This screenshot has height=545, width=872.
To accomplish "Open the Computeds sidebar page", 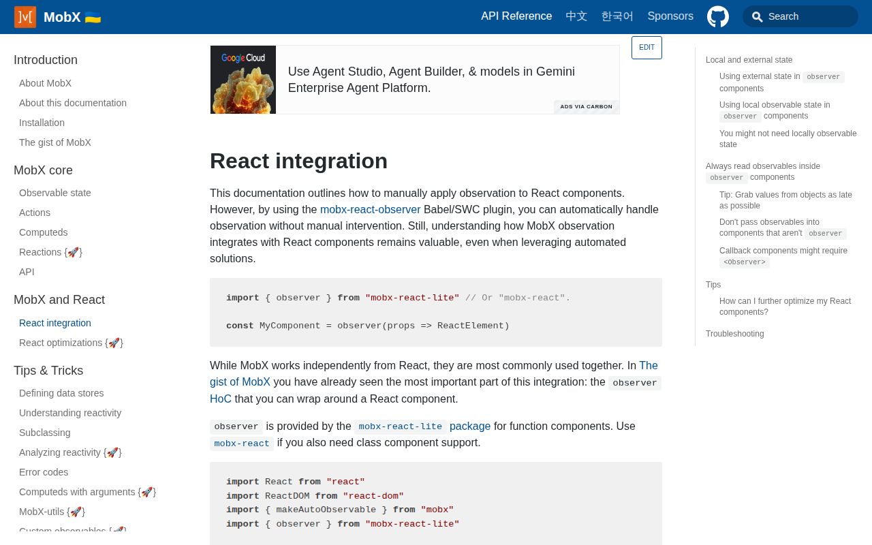I will tap(44, 232).
